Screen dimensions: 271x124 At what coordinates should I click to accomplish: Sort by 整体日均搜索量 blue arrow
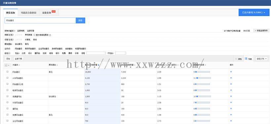pos(98,65)
